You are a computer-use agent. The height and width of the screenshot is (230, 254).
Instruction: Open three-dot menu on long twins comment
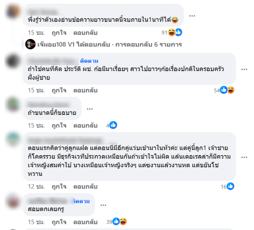click(x=244, y=157)
